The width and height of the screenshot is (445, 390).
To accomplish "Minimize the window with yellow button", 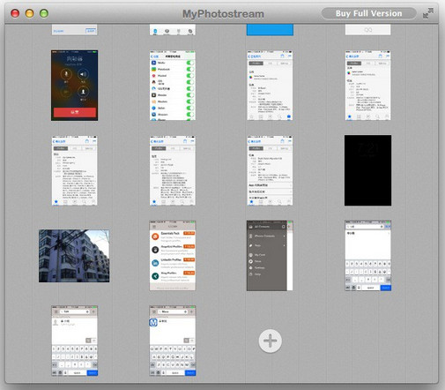I will [29, 13].
